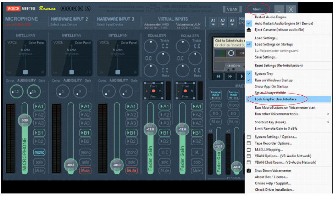333x197 pixels.
Task: Click VAIO Front/Rear surround panner
Action: pyautogui.click(x=154, y=91)
